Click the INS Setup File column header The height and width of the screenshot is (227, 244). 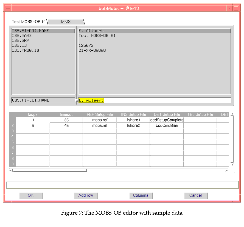tap(133, 114)
